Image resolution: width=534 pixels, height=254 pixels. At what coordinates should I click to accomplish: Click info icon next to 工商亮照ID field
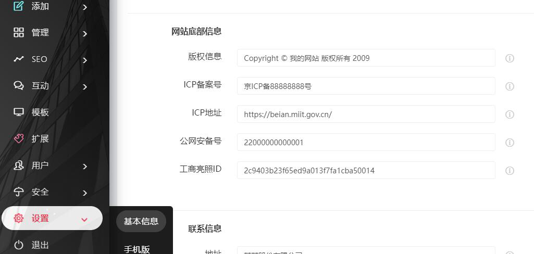click(x=510, y=171)
